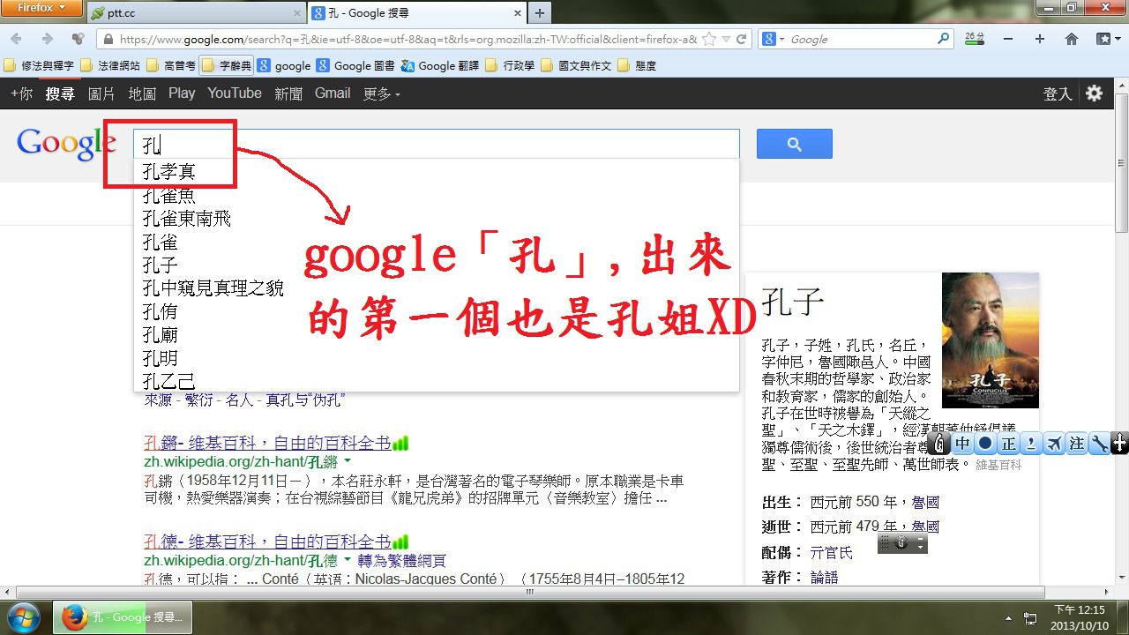Open the Google 翻譯 bookmark
This screenshot has width=1129, height=635.
pyautogui.click(x=442, y=65)
